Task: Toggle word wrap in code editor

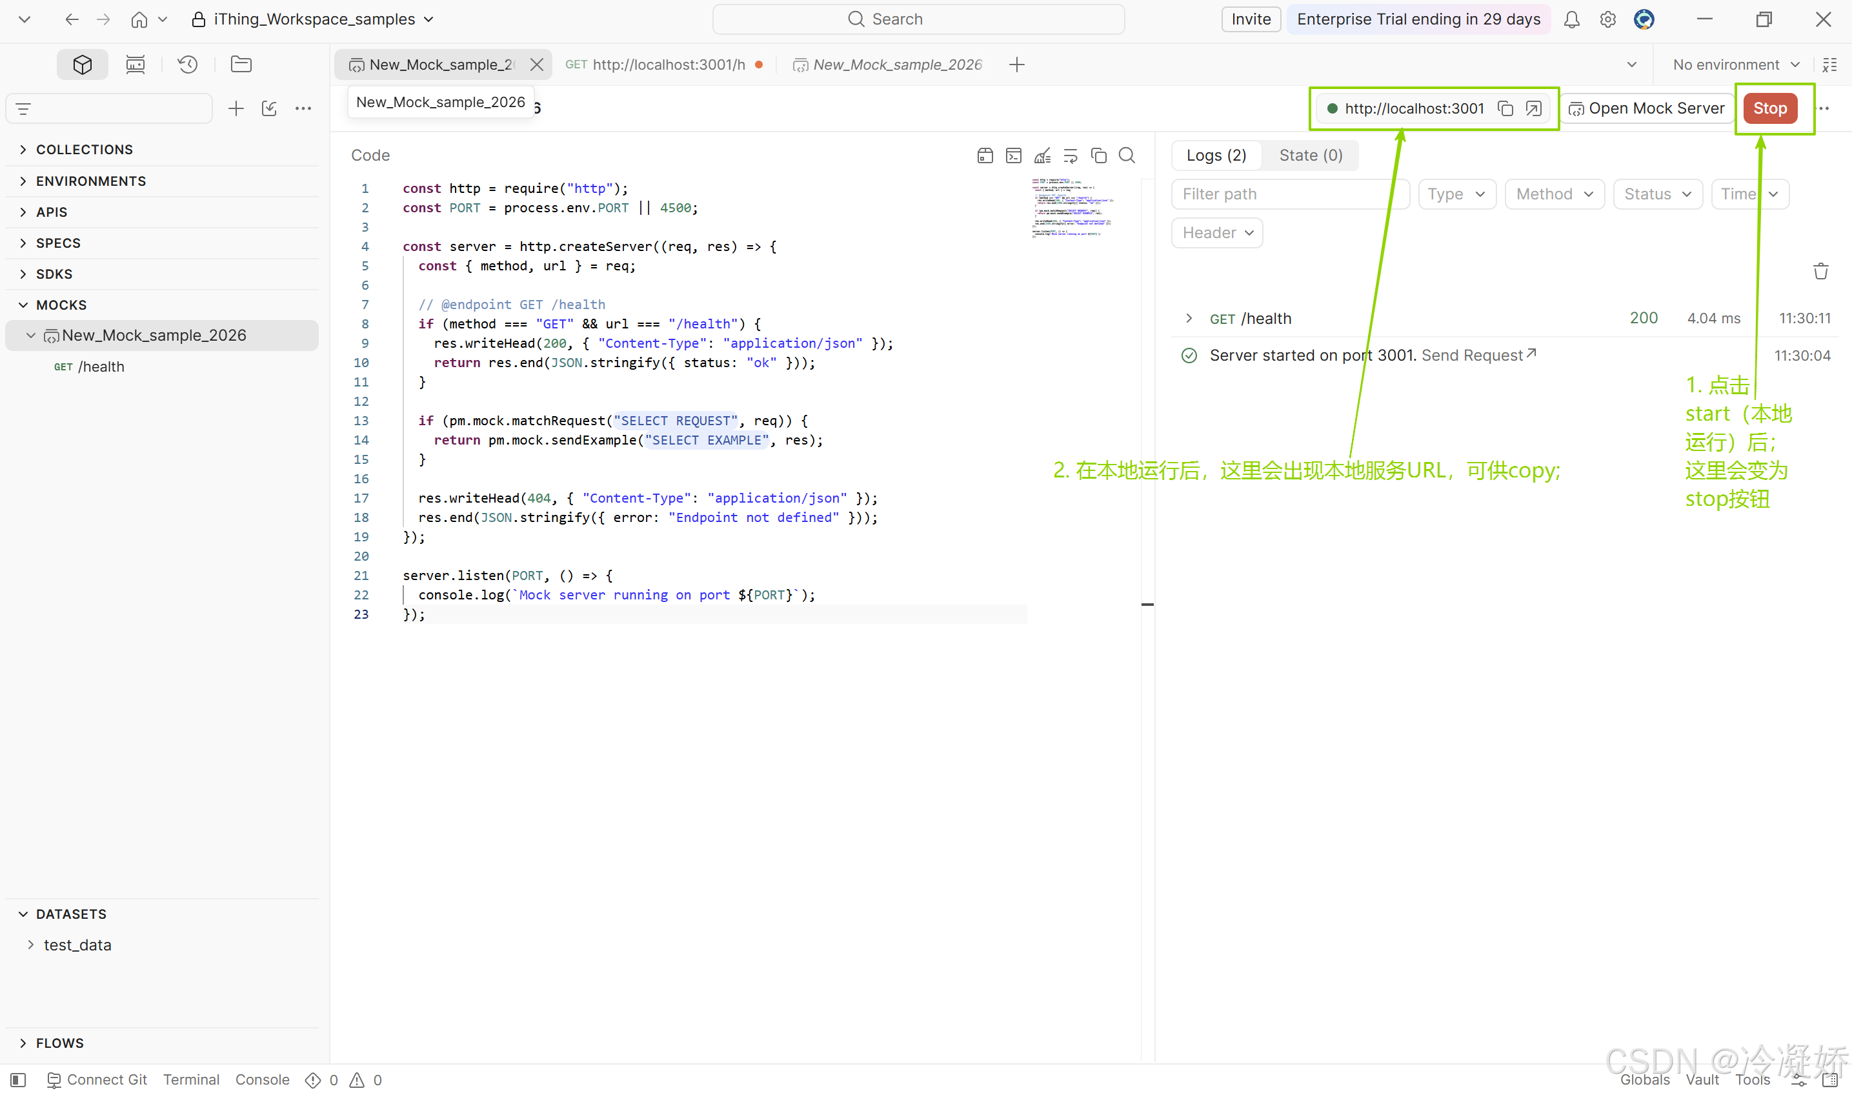Action: click(x=1070, y=155)
